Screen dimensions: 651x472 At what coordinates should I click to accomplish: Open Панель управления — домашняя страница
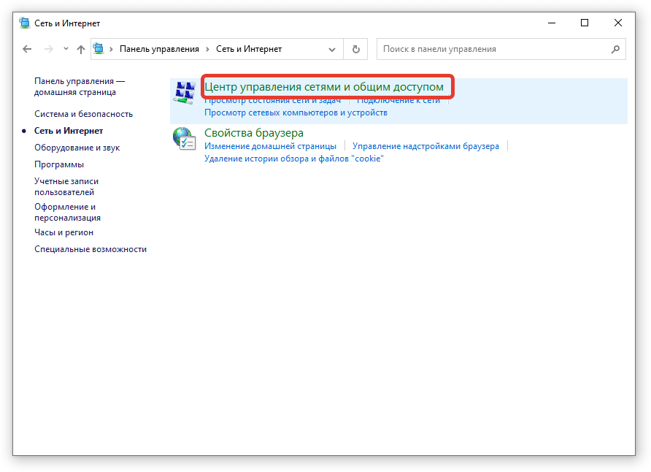click(x=80, y=86)
